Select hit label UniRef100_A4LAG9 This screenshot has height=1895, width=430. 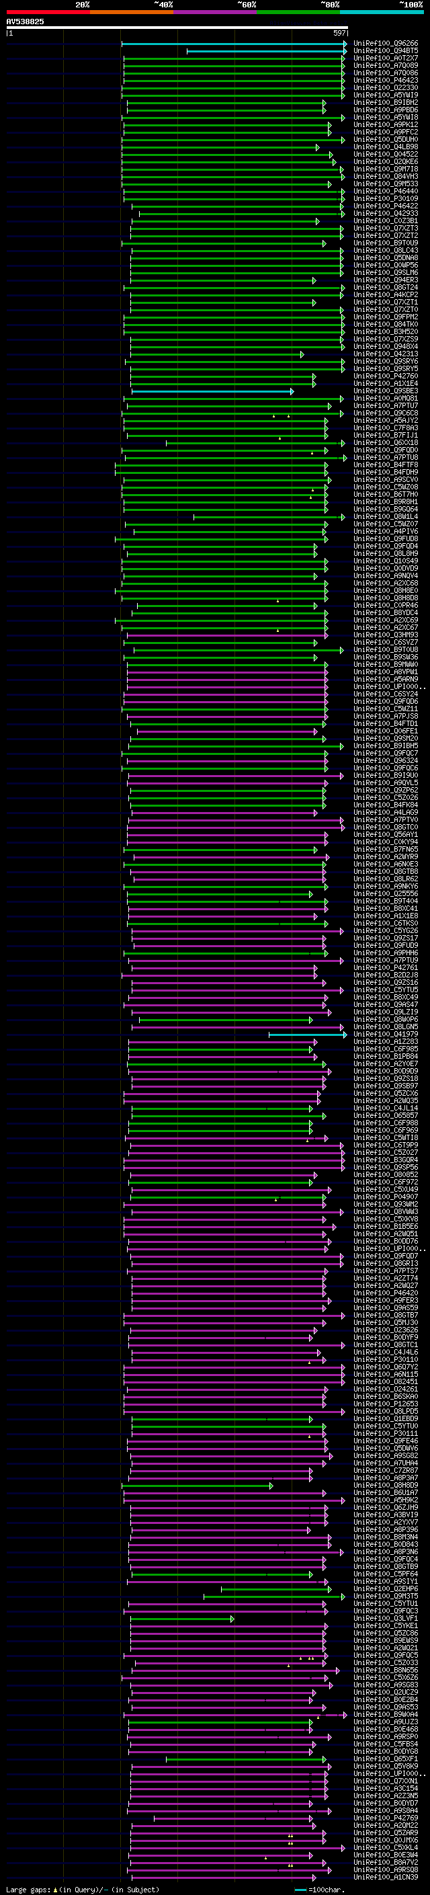[386, 812]
